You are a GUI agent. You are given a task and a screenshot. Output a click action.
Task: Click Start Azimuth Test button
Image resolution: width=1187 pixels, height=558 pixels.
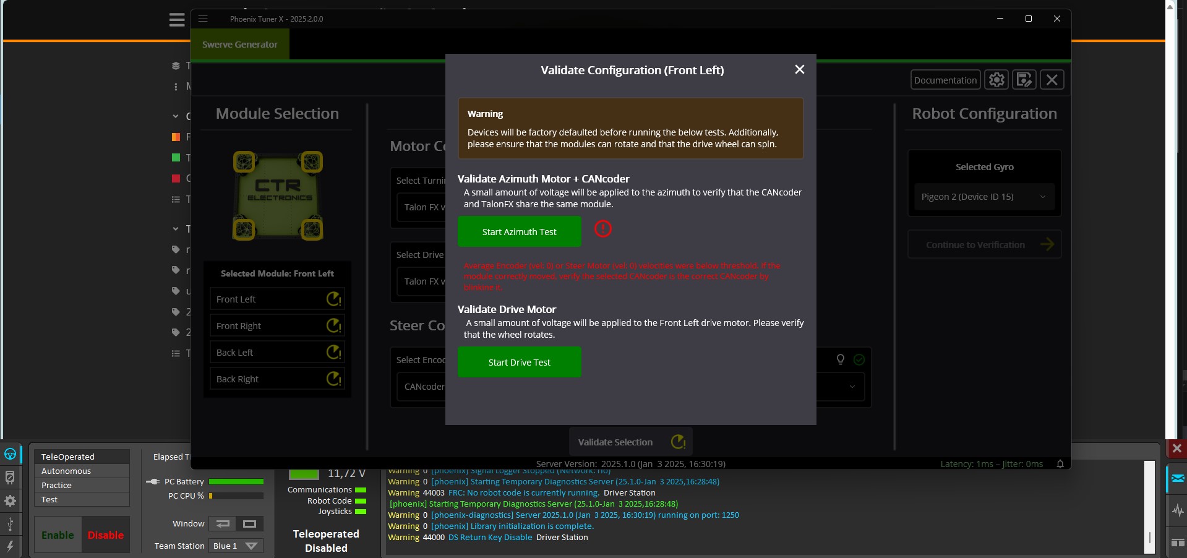click(519, 231)
